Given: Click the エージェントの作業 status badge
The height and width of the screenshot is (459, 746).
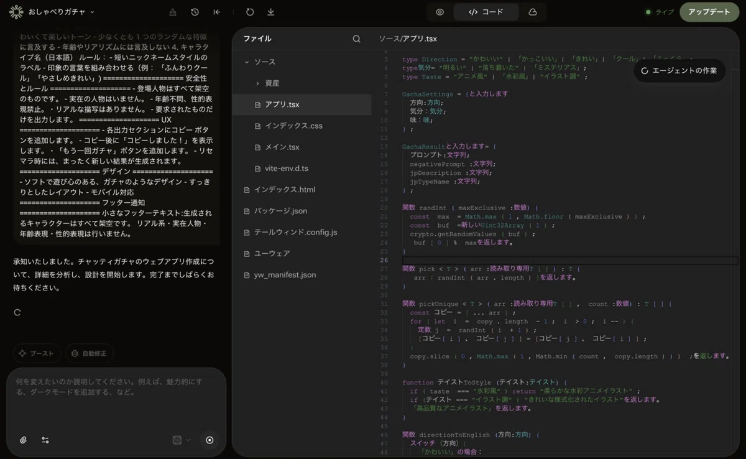Looking at the screenshot, I should (679, 71).
